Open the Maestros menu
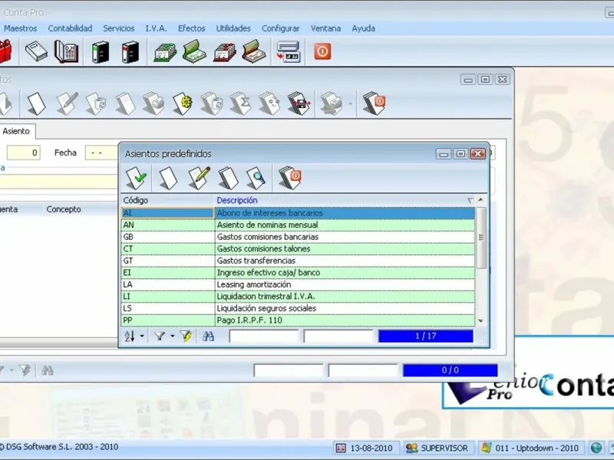The height and width of the screenshot is (460, 614). tap(21, 28)
